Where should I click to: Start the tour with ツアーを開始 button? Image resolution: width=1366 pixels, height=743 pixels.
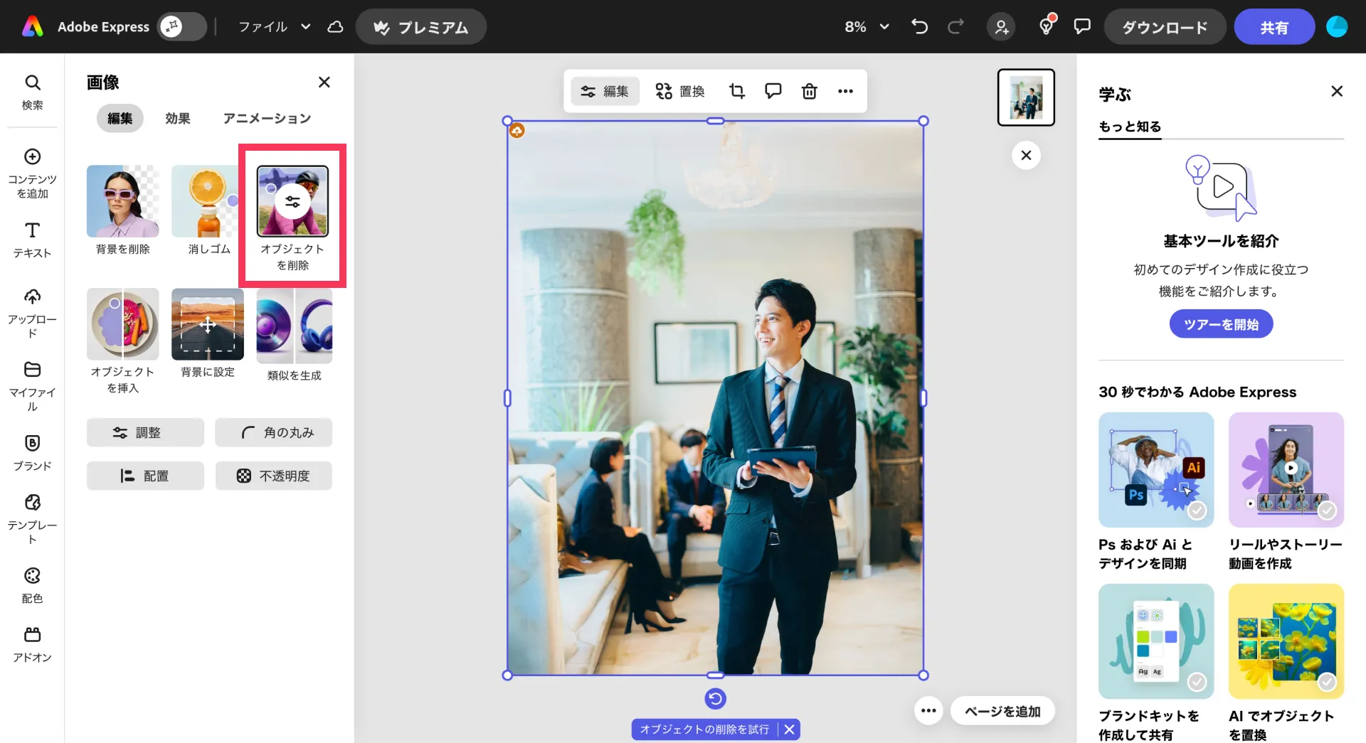1221,324
